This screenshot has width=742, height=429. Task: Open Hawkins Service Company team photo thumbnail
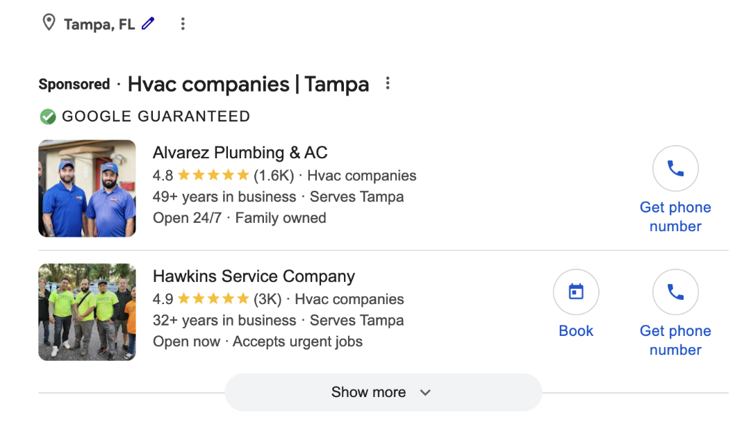pyautogui.click(x=87, y=312)
